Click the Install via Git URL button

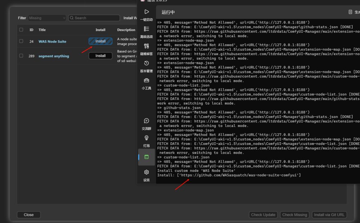point(329,215)
